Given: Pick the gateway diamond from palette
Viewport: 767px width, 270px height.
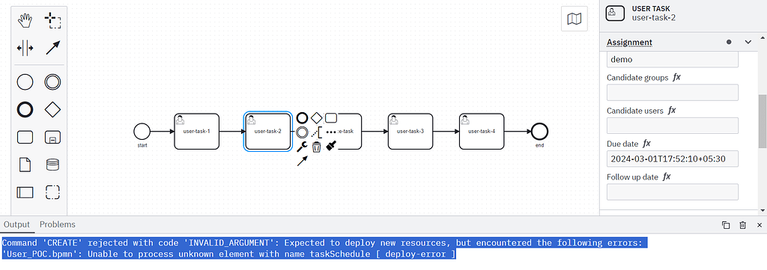Looking at the screenshot, I should coord(53,110).
